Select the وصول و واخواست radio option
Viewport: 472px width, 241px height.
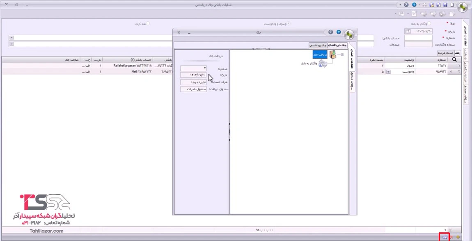tap(289, 23)
